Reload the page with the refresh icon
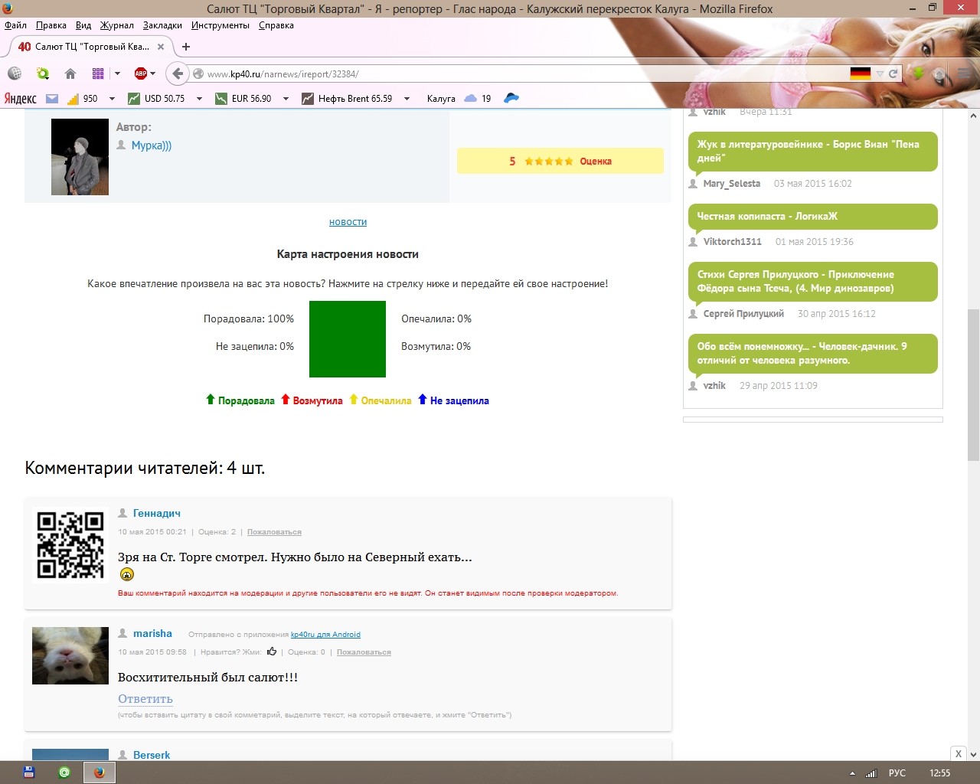Screen dimensions: 980x784 (x=893, y=74)
